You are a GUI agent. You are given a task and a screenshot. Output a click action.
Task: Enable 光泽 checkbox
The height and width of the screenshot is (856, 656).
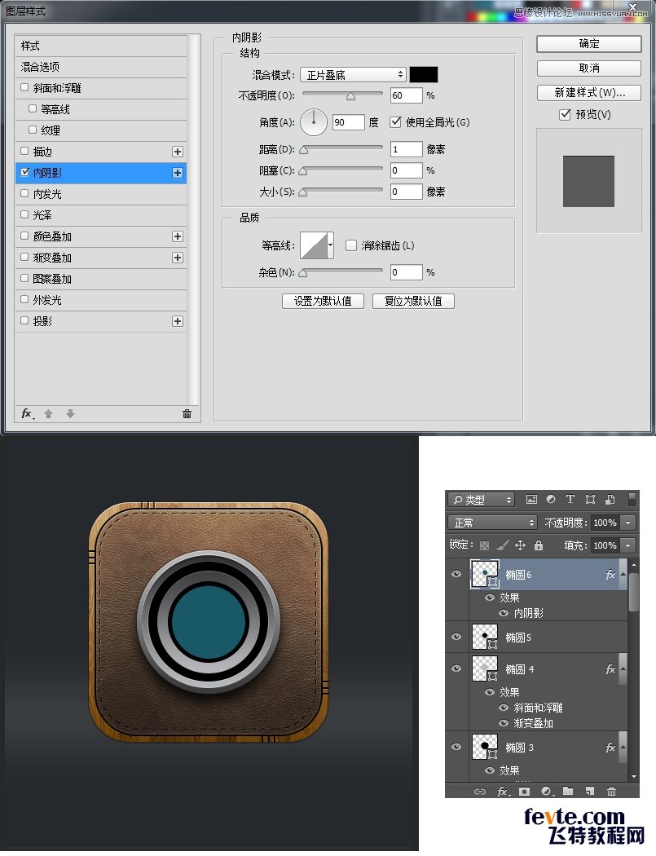click(24, 214)
